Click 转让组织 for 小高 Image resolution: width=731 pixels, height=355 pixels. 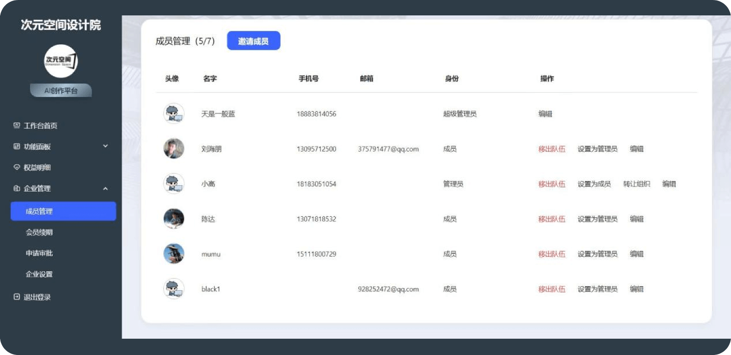tap(637, 184)
